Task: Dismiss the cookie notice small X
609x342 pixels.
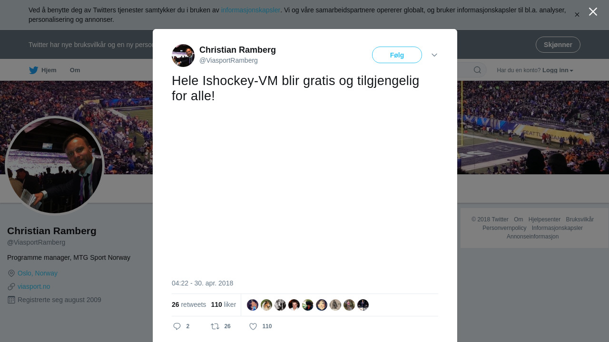Action: pyautogui.click(x=577, y=15)
